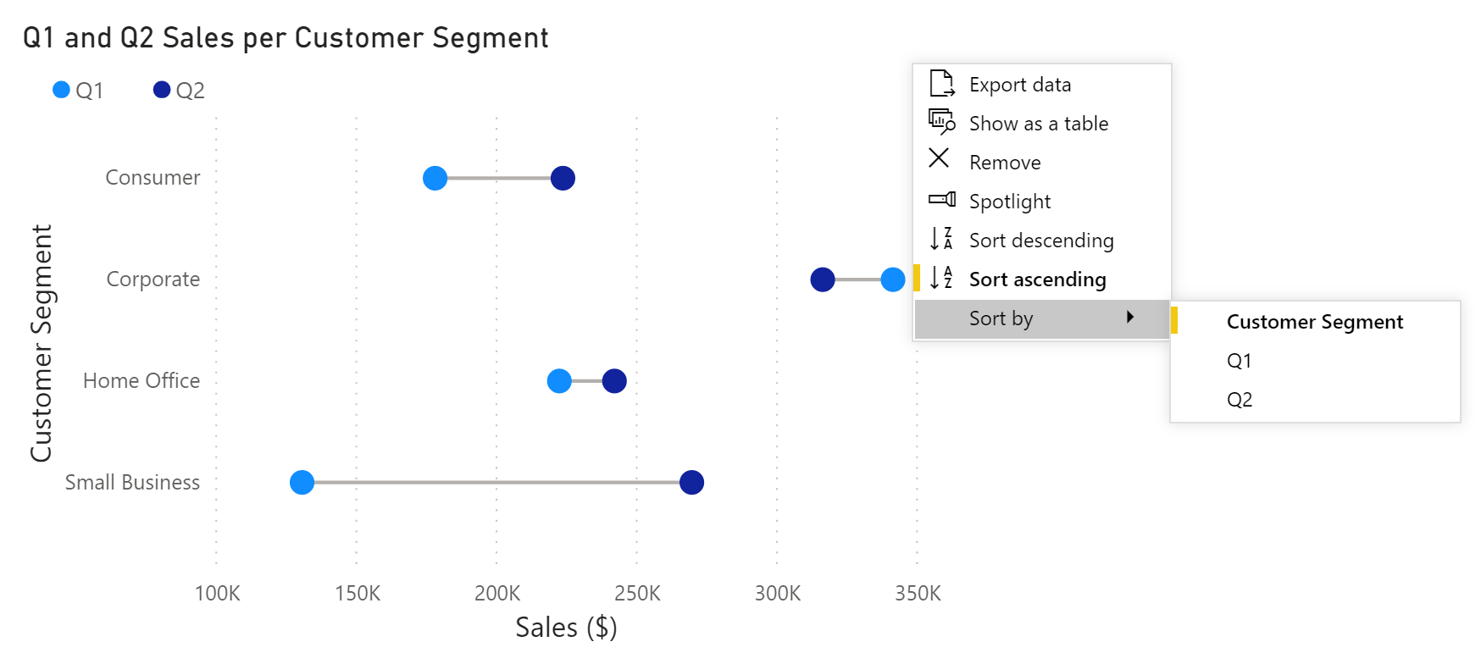Expand the Sort by submenu arrow
This screenshot has height=664, width=1481.
point(1131,318)
